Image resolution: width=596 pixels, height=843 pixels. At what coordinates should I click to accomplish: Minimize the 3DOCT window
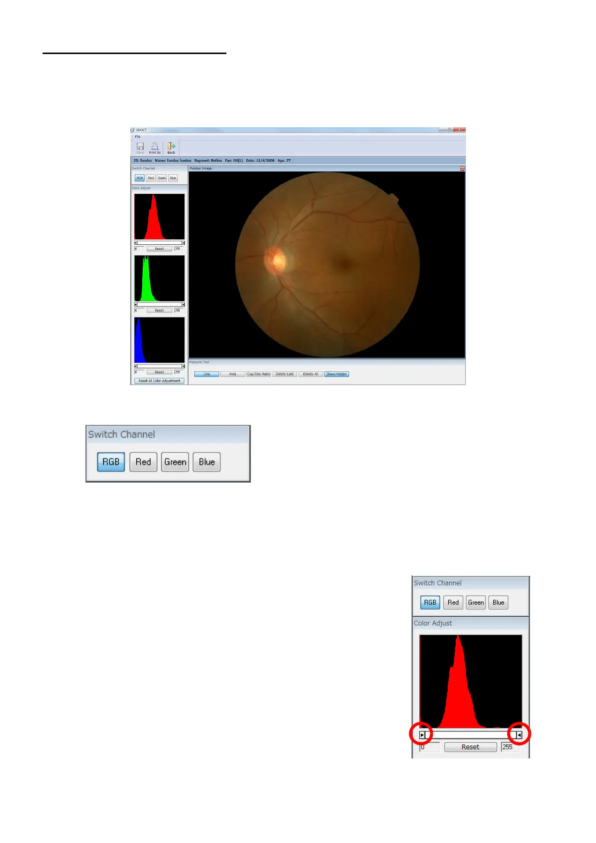click(x=442, y=130)
